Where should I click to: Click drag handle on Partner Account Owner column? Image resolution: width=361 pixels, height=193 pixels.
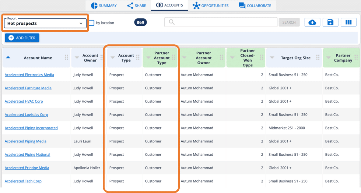click(221, 58)
